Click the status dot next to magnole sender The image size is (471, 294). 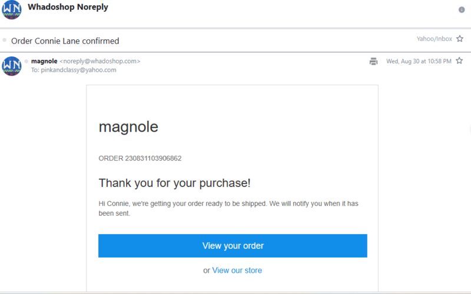point(26,61)
